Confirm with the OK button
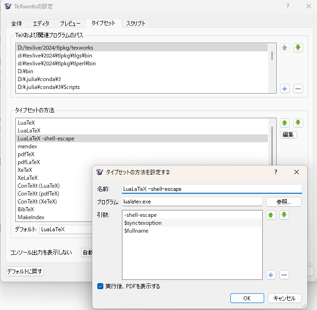The image size is (317, 310). pos(247,298)
